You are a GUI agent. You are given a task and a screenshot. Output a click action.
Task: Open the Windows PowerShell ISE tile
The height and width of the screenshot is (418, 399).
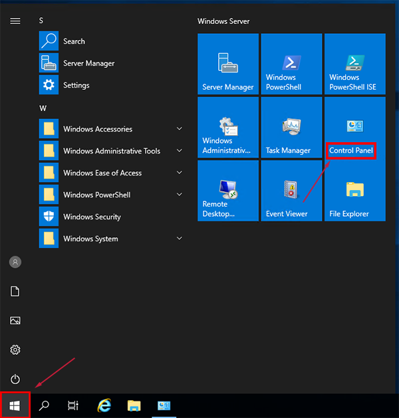(x=354, y=64)
